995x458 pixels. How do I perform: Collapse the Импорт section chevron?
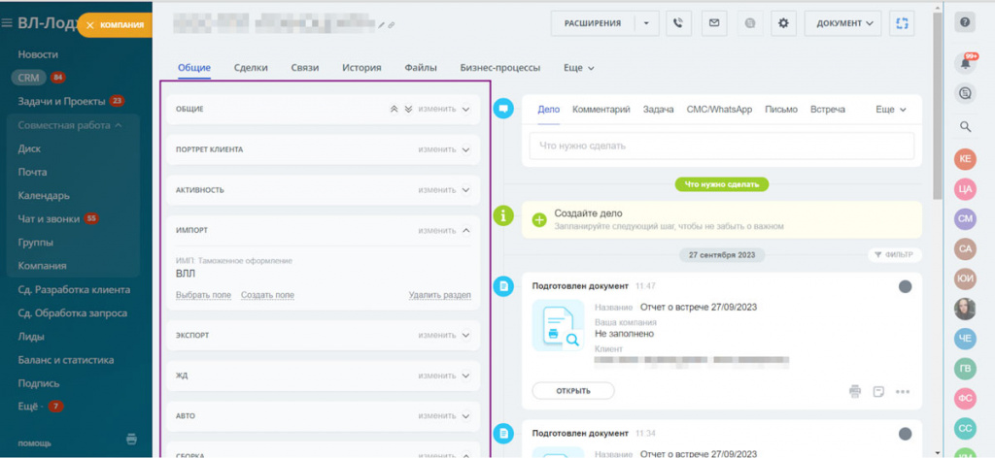(x=465, y=231)
